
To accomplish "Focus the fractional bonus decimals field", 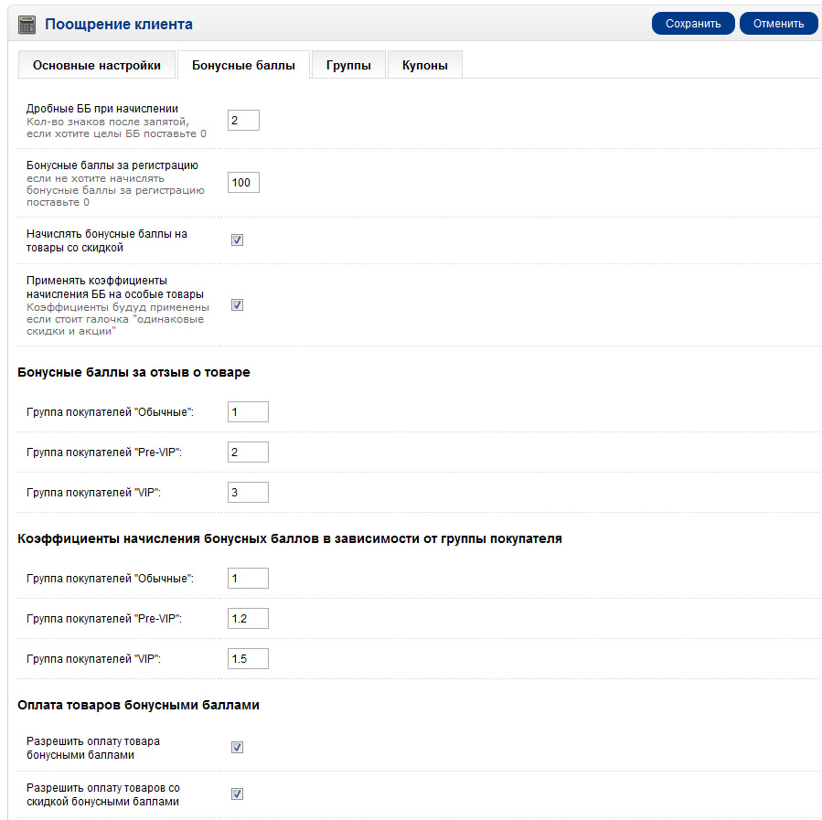I will tap(243, 121).
